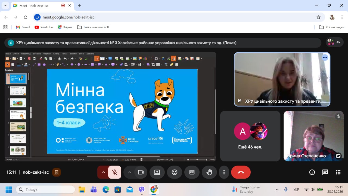Viewport: 348px width, 196px height.
Task: Open the more options three-dot menu
Action: (224, 172)
